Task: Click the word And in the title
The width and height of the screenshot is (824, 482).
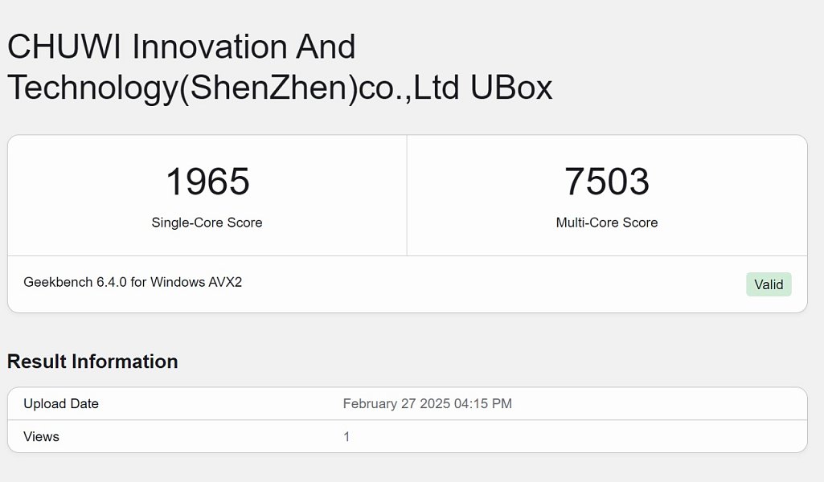Action: click(326, 47)
